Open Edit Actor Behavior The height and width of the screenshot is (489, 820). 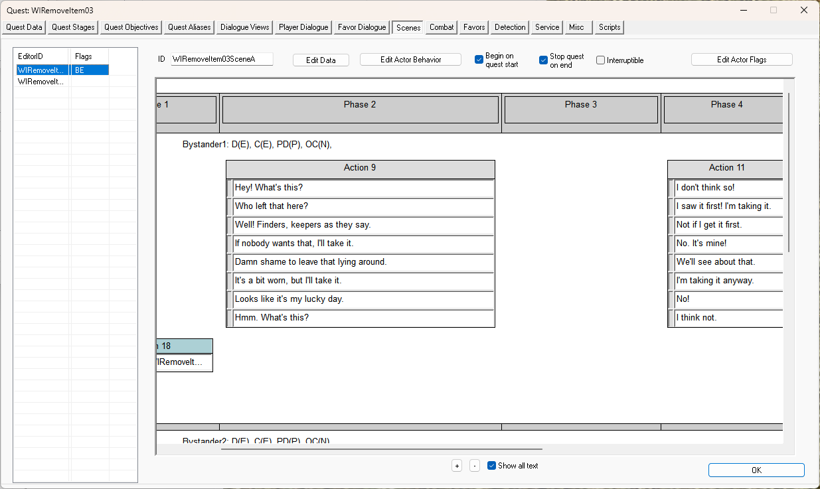pyautogui.click(x=410, y=60)
